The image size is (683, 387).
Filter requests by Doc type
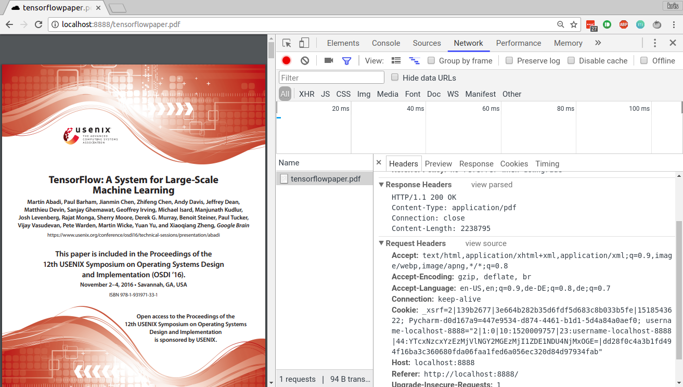pos(434,94)
